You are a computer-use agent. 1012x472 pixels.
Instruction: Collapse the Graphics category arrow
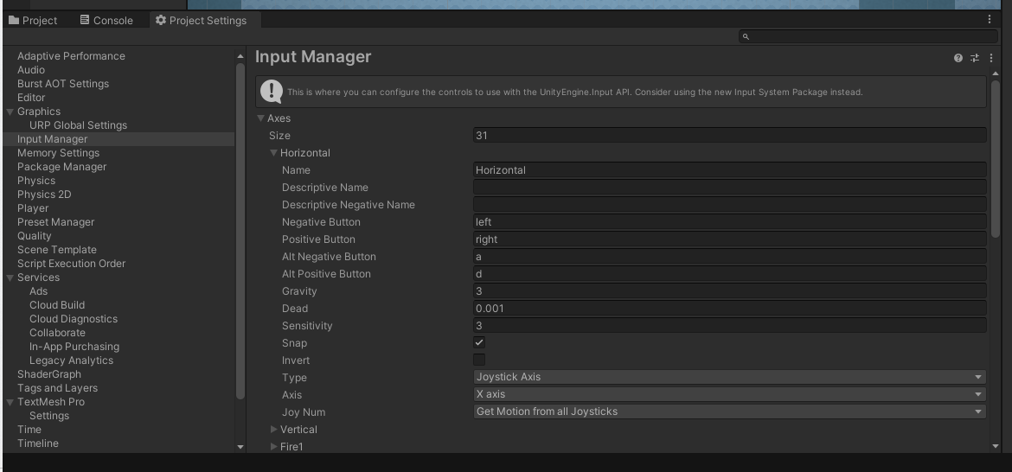10,112
